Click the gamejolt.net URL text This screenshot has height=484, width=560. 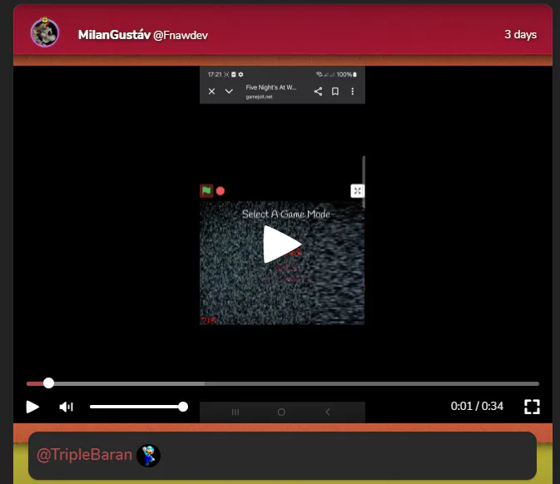(x=259, y=96)
